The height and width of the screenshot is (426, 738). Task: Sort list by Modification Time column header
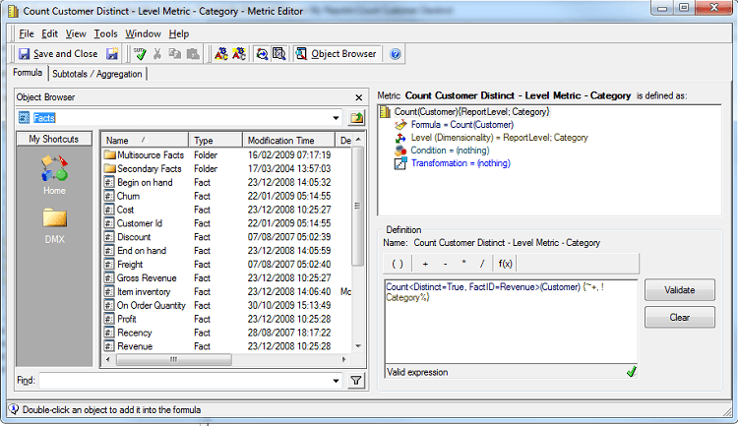[x=281, y=141]
